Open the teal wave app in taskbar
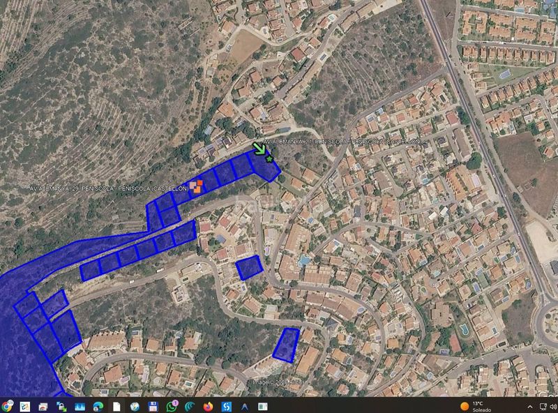Image resolution: width=558 pixels, height=413 pixels. 190,406
